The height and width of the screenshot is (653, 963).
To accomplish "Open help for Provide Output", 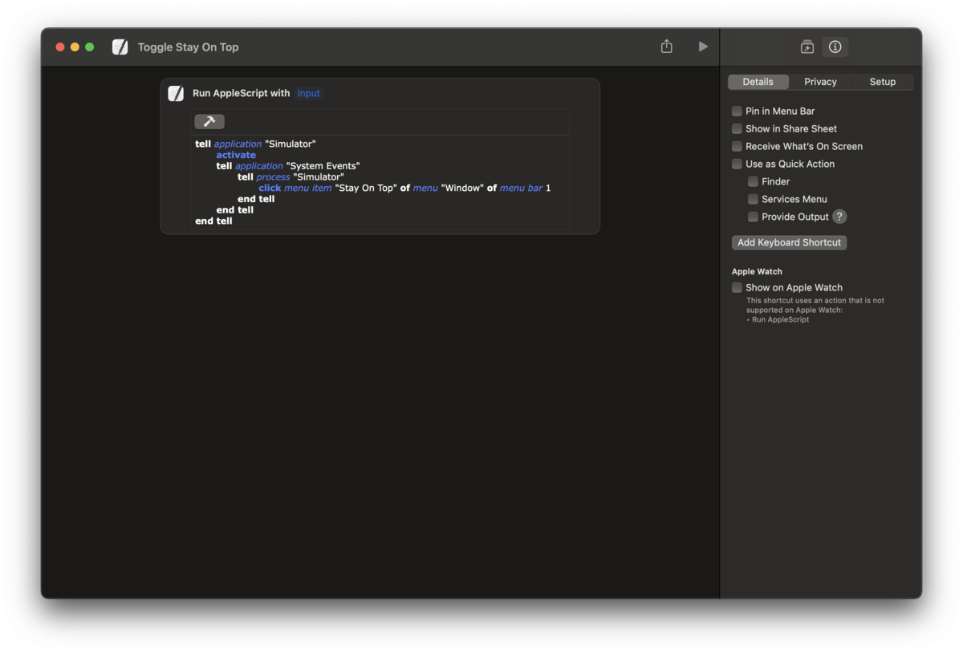I will click(x=839, y=216).
